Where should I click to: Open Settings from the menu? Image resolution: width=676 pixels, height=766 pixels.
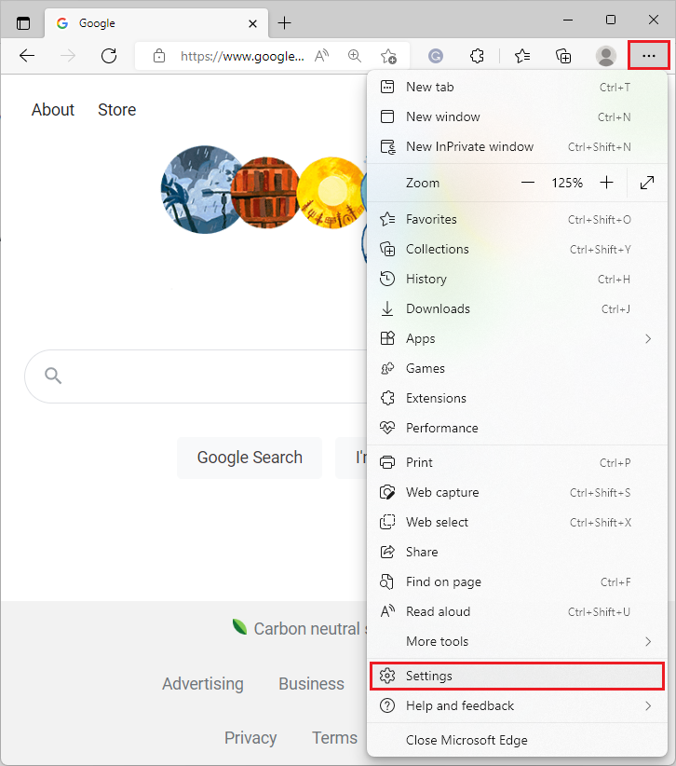517,677
